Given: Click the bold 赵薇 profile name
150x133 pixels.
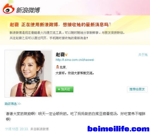Looking at the screenshot, I should pyautogui.click(x=60, y=55).
